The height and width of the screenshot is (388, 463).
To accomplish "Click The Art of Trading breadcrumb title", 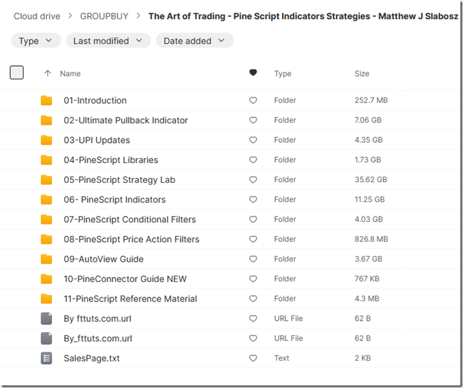I will (x=303, y=16).
